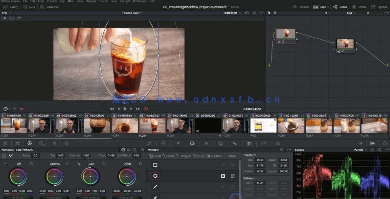Select the arrow pointer tool in node editor
The width and height of the screenshot is (390, 199).
pyautogui.click(x=270, y=13)
